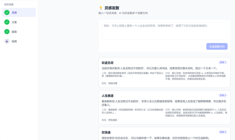
Task: Go to the 文案 workflow step
Action: (19, 22)
